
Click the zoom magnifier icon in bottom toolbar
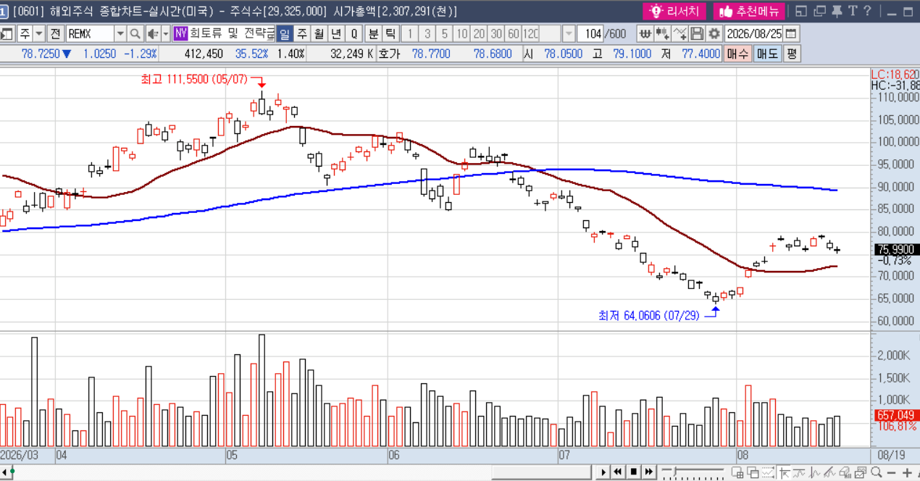coord(876,473)
